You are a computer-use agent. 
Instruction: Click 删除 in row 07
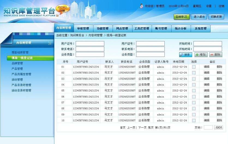[220, 103]
